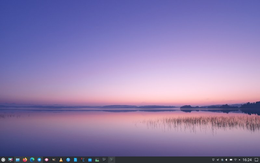
Task: Click the Show Desktop button
Action: pos(256,160)
